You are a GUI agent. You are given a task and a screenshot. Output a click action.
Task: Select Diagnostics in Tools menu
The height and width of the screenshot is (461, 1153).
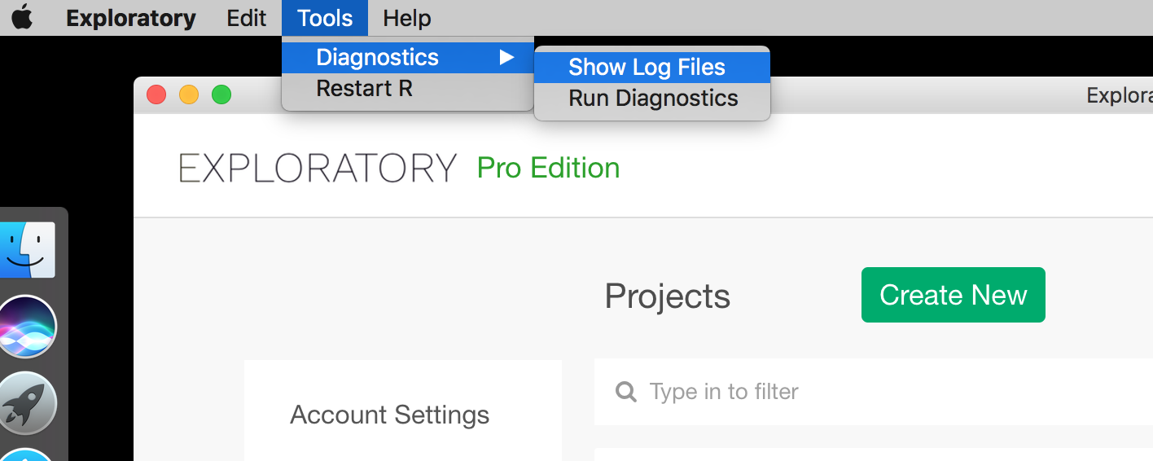(408, 58)
